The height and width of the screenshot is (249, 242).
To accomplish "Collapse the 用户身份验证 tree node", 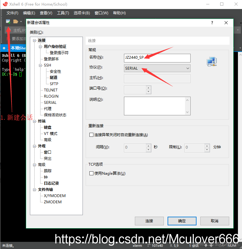I will 40,47.
